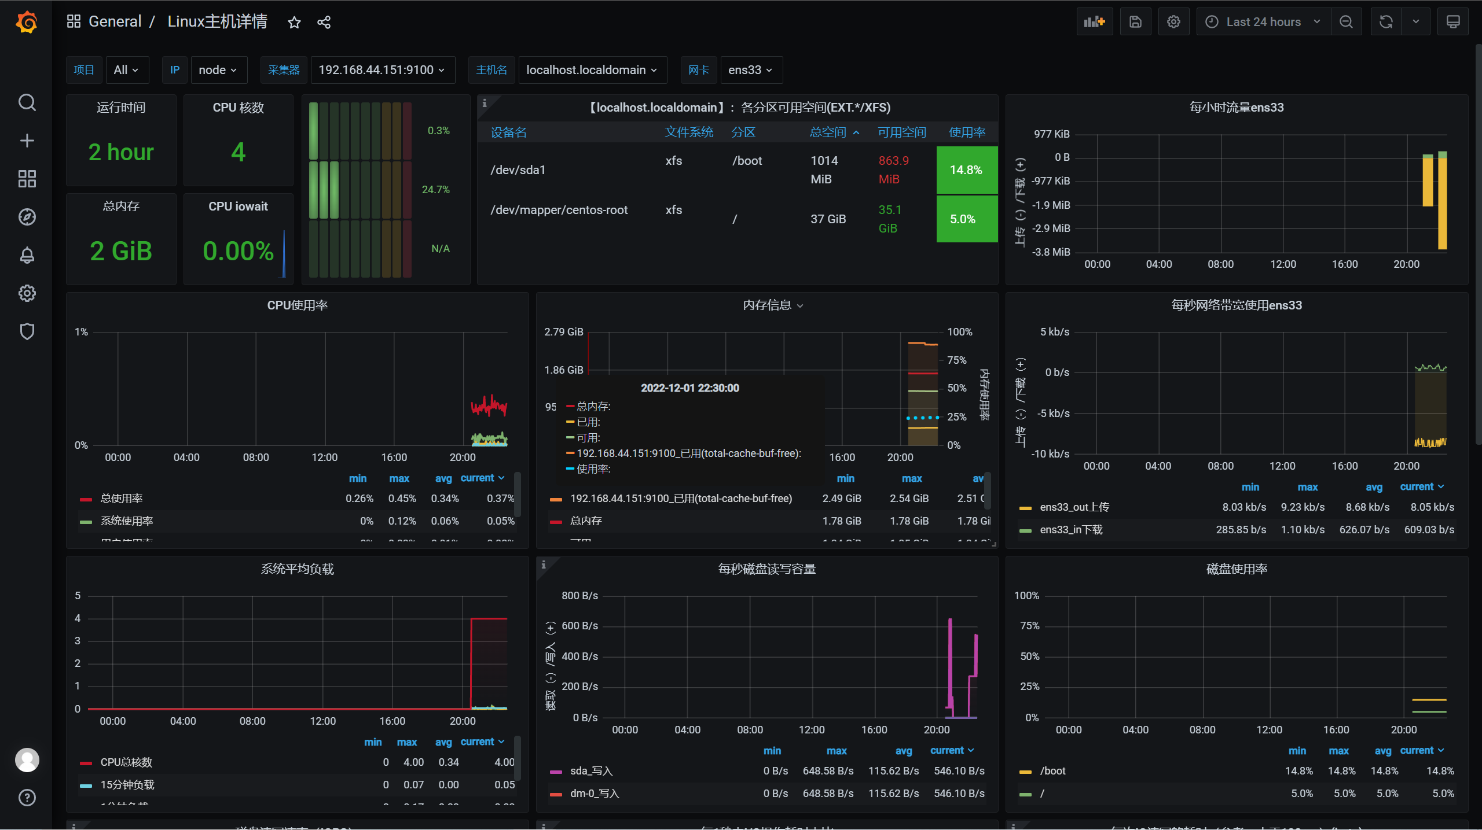
Task: Refresh the dashboard
Action: click(1386, 22)
